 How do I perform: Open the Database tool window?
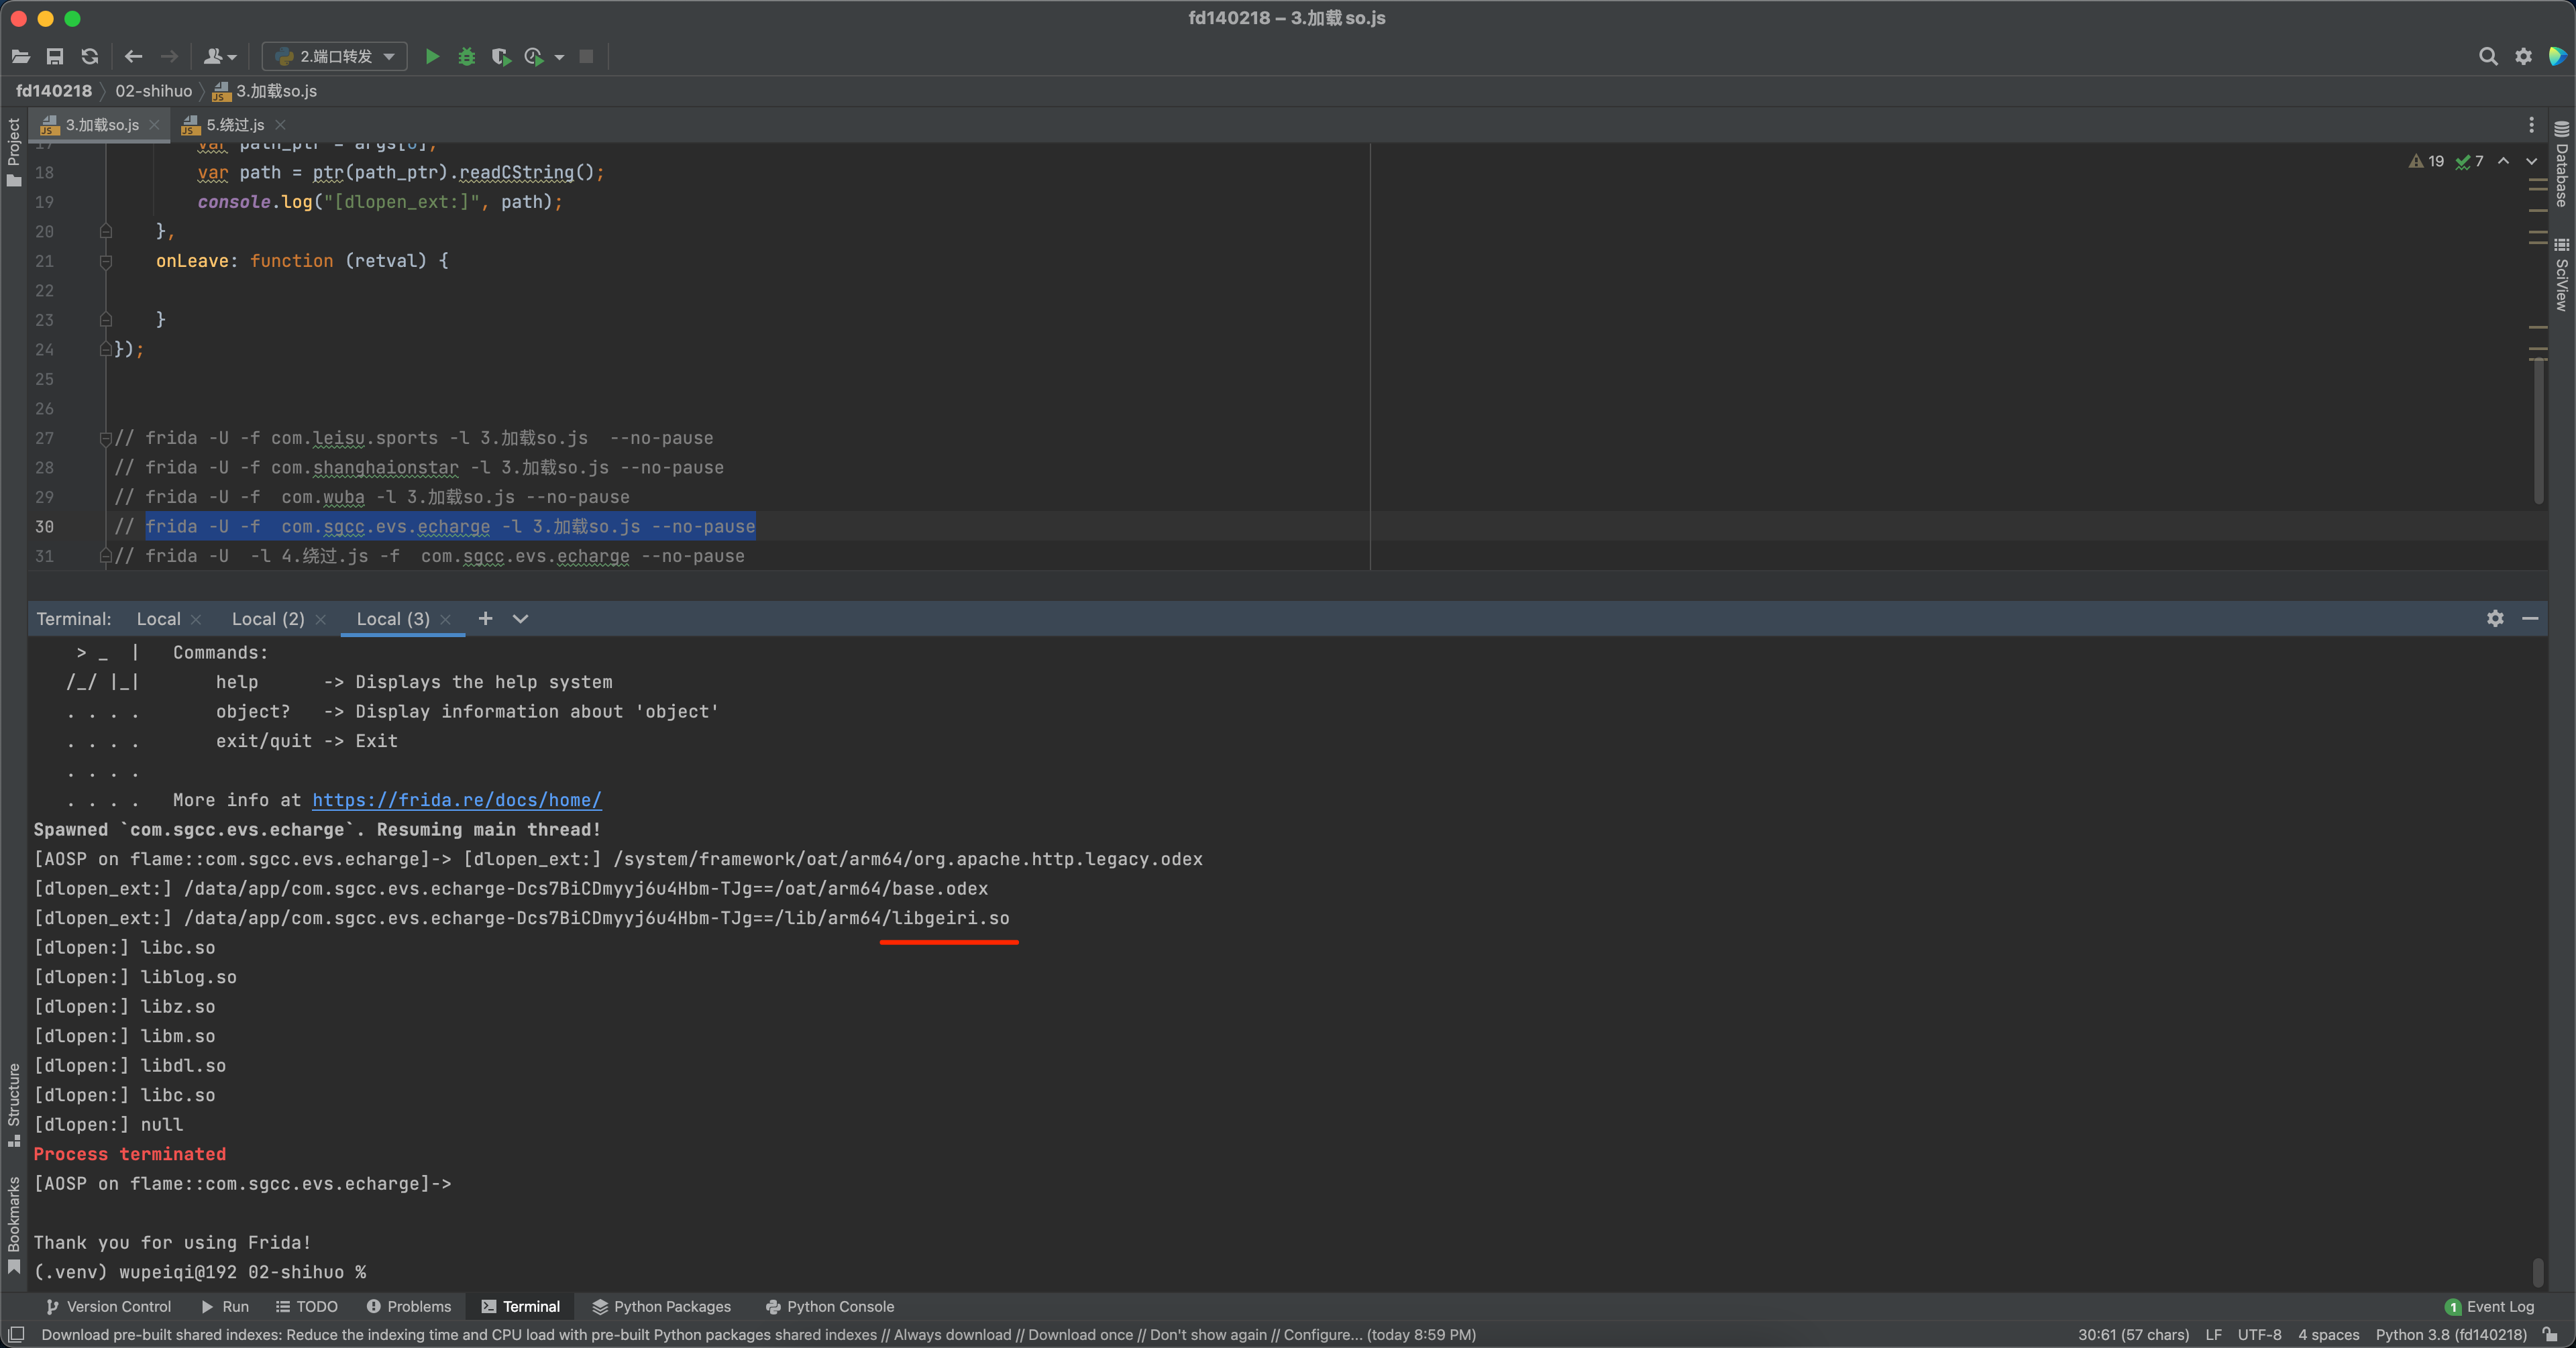[2561, 163]
